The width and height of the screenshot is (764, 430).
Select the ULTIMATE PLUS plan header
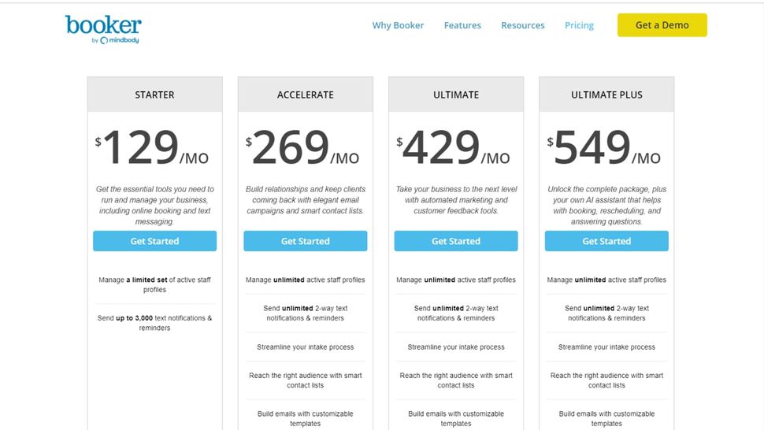click(606, 95)
